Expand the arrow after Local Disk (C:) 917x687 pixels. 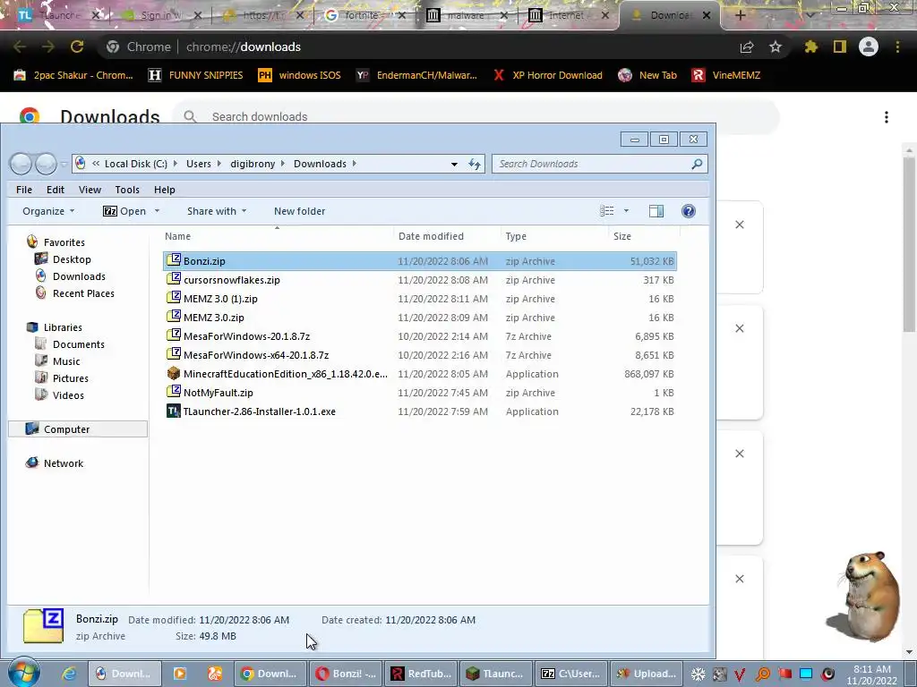[x=176, y=165]
